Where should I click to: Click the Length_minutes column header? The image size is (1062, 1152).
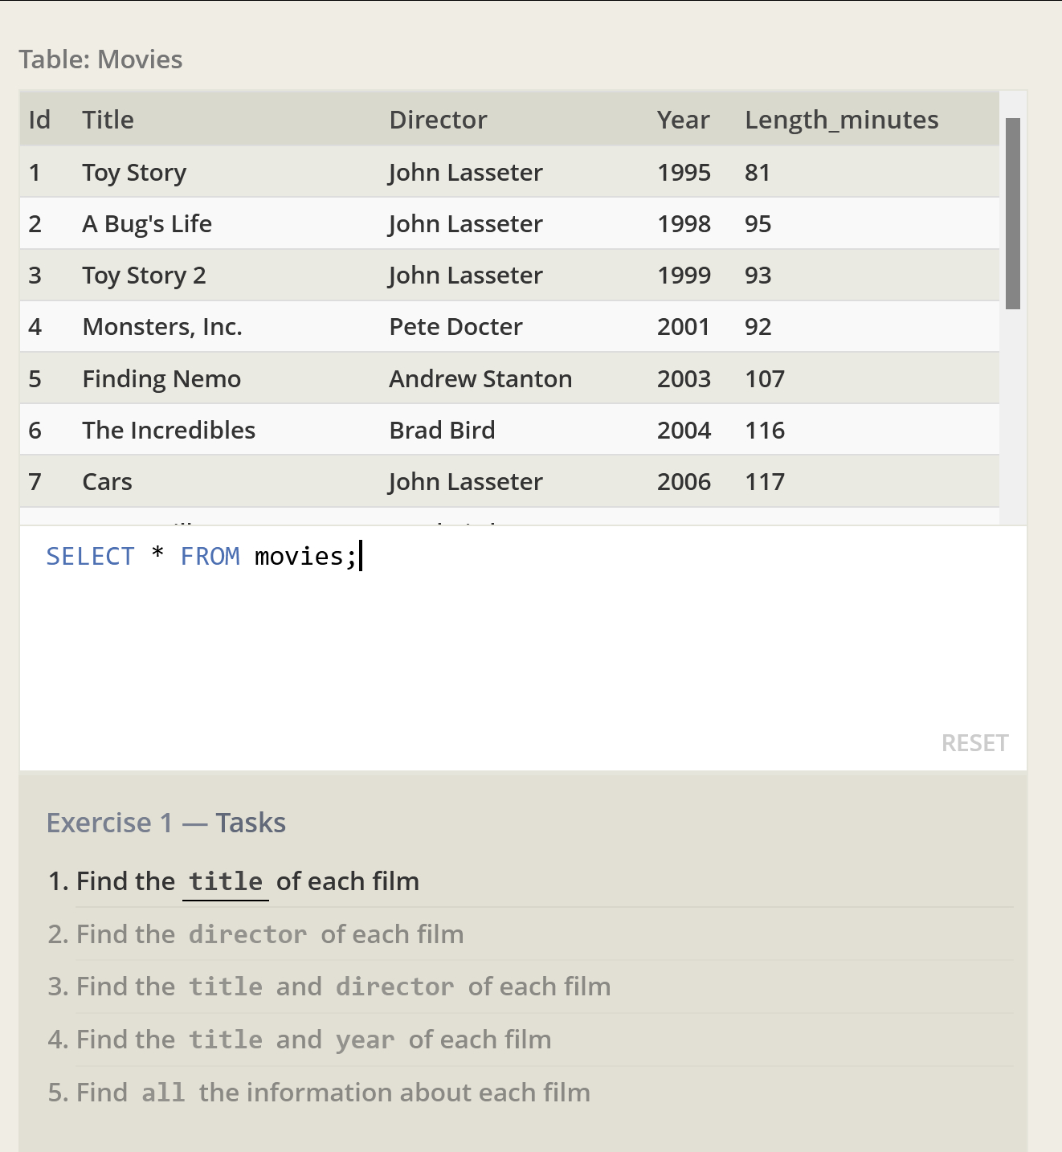(x=841, y=120)
